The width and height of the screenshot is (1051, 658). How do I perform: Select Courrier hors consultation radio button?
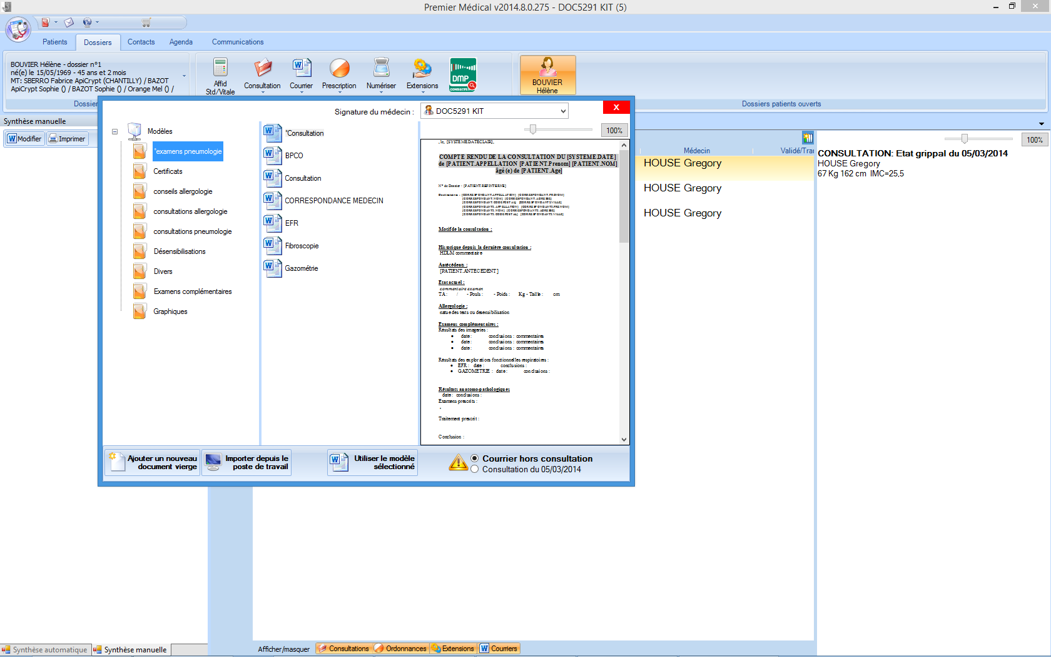pyautogui.click(x=475, y=458)
